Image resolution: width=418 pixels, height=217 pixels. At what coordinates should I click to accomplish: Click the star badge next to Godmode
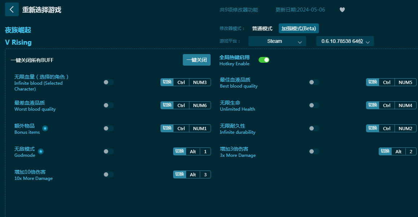[41, 151]
